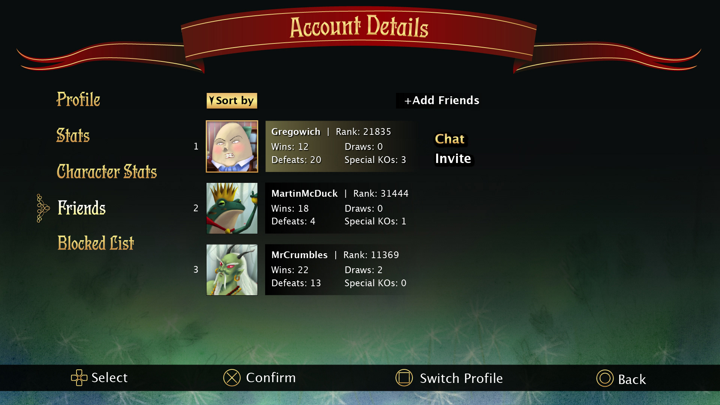Open the Profile menu section

coord(78,99)
